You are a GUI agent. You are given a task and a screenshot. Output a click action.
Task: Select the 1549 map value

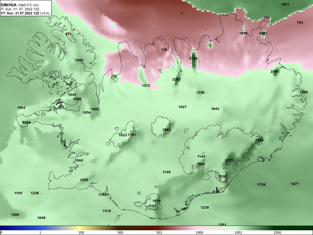[x=79, y=60]
